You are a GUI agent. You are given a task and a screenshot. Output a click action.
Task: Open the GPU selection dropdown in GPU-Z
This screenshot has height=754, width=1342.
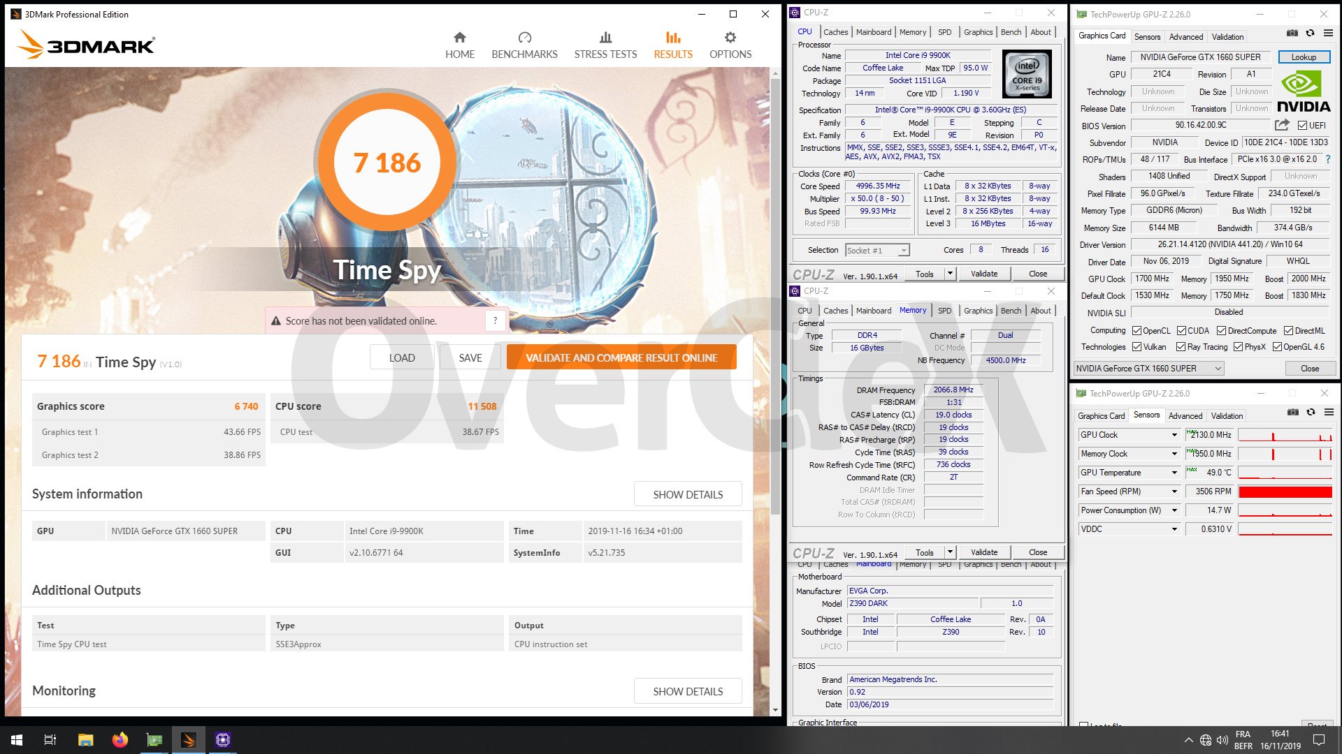pos(1149,369)
